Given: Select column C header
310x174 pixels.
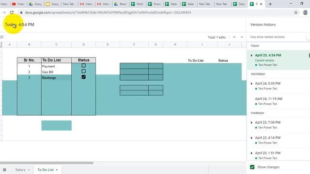Looking at the screenshot, I should point(56,44).
